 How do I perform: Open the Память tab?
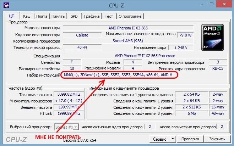point(58,16)
